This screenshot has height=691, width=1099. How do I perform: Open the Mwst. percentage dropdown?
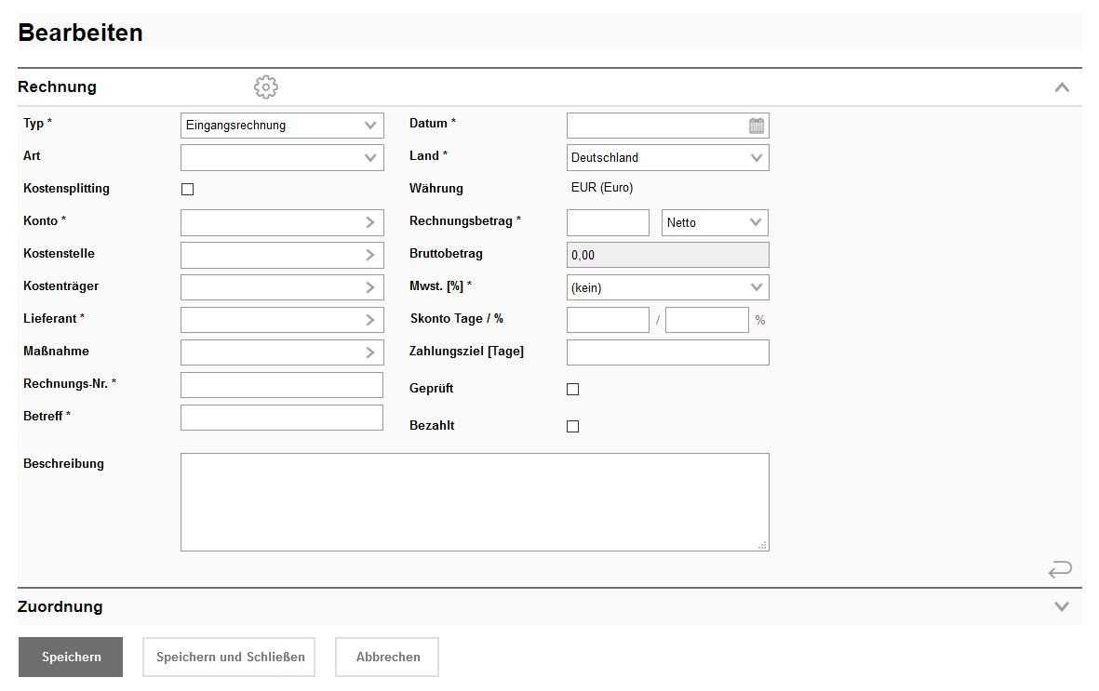(x=667, y=288)
